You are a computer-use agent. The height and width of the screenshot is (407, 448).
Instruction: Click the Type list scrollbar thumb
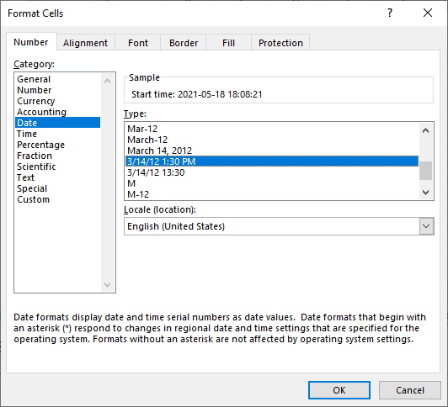coord(425,171)
